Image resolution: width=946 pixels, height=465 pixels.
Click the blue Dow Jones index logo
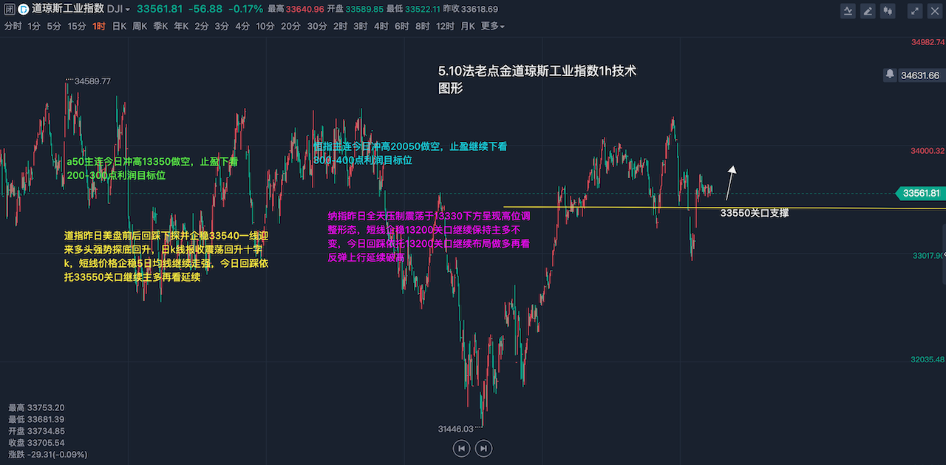point(23,10)
